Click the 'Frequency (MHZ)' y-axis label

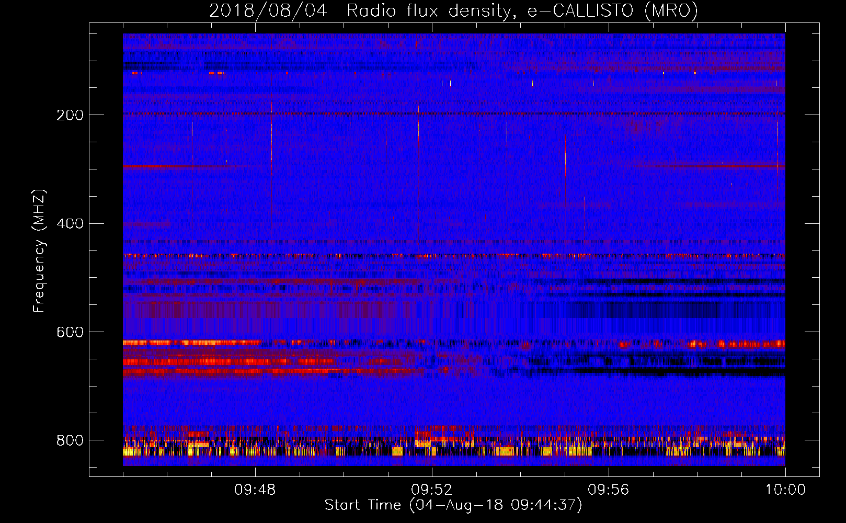coord(39,251)
